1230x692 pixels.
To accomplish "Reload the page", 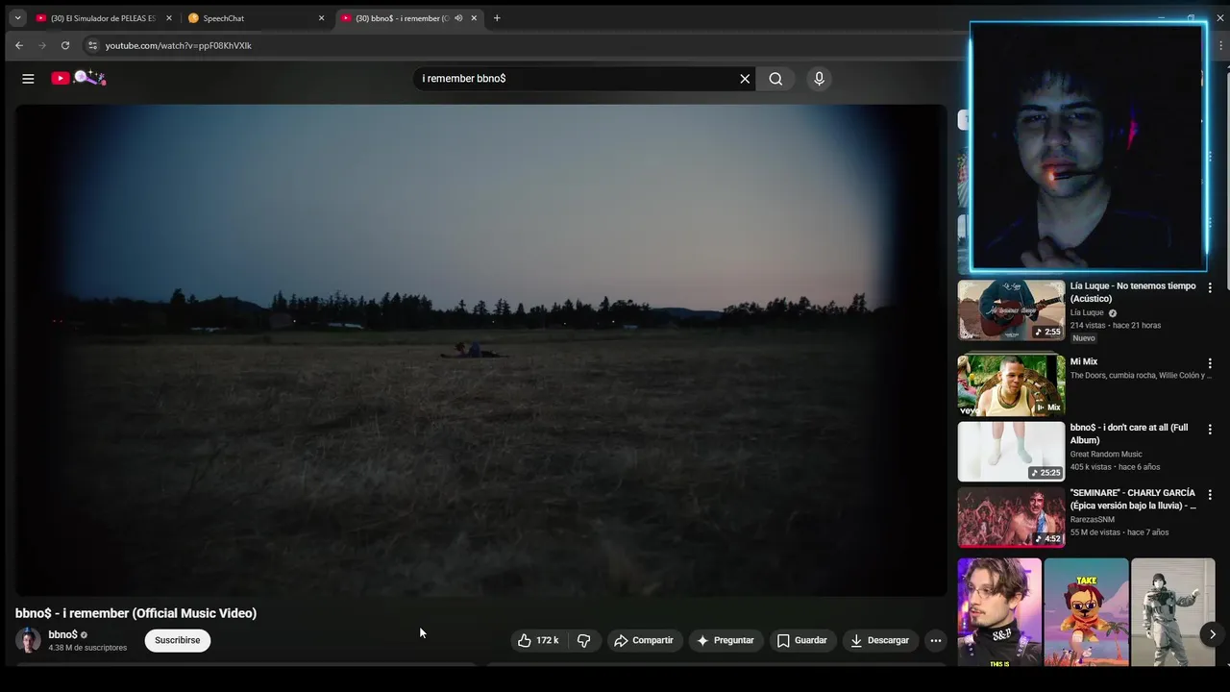I will (x=65, y=45).
